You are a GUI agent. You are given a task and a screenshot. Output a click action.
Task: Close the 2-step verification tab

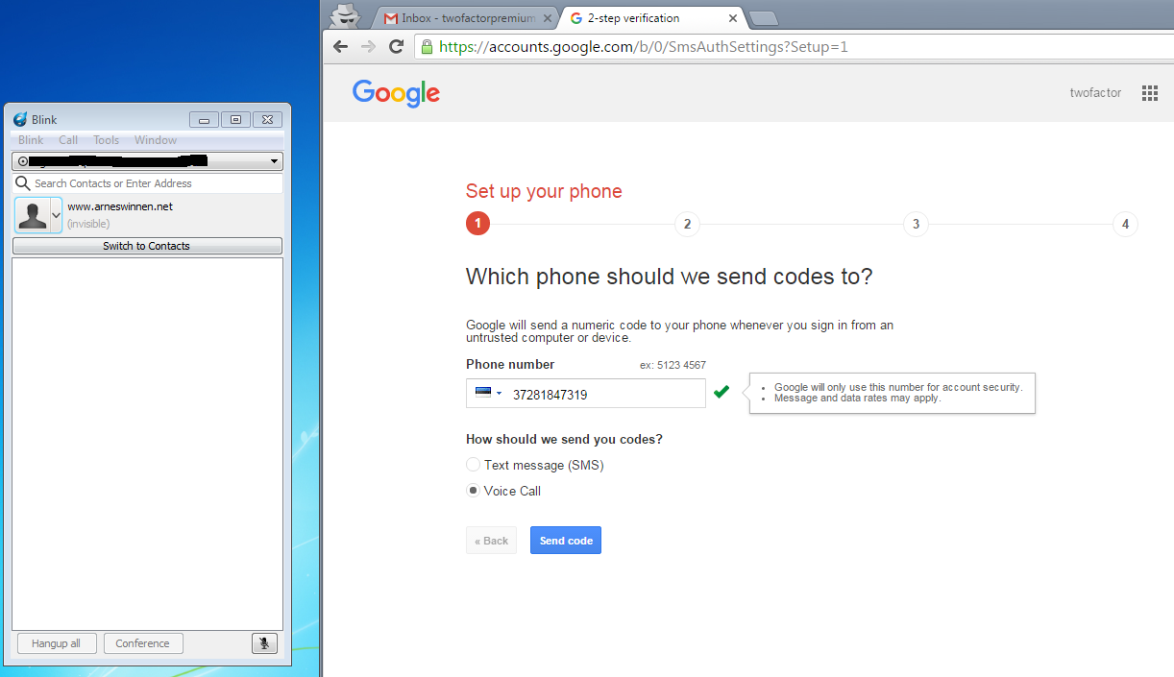733,18
